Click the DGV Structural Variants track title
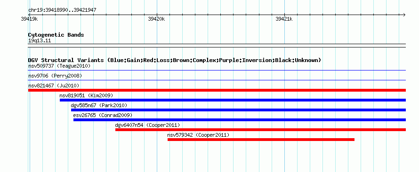 click(x=175, y=60)
